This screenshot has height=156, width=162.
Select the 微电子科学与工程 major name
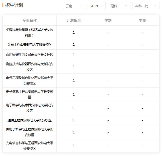click(30, 132)
